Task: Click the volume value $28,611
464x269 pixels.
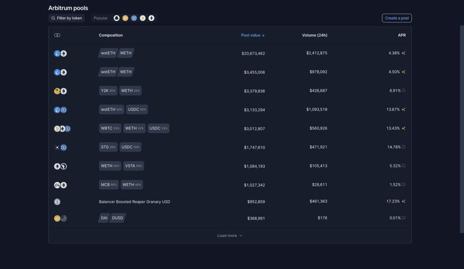Action: 319,185
